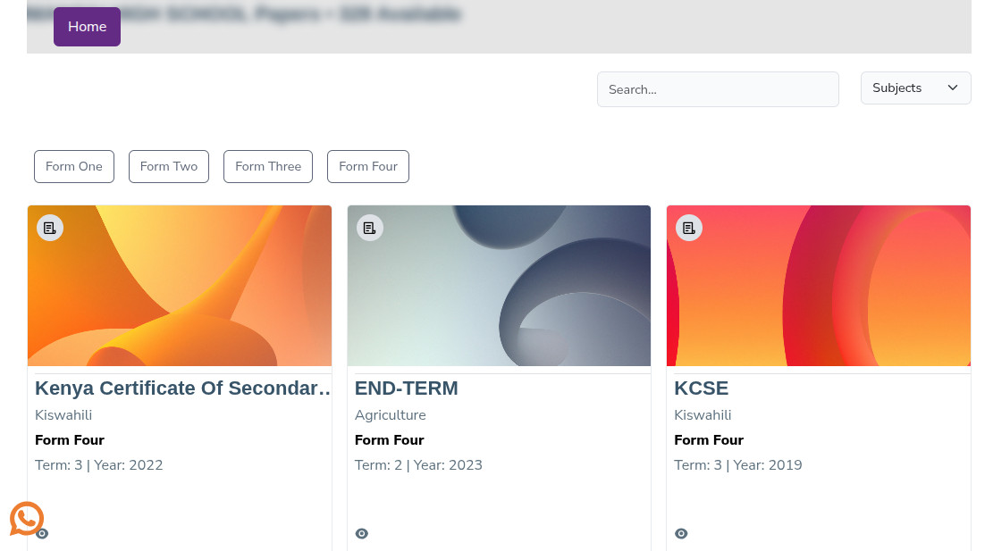
Task: Click the chevron arrow in Subjects selector
Action: click(953, 88)
